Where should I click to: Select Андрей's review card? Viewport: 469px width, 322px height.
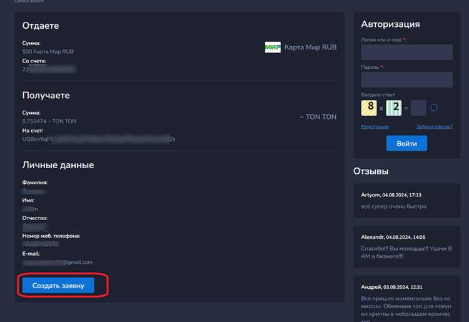coord(407,299)
